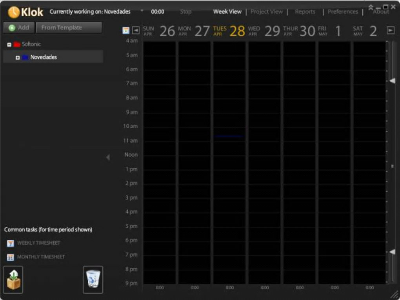Switch to Project View
400x300 pixels.
[267, 12]
